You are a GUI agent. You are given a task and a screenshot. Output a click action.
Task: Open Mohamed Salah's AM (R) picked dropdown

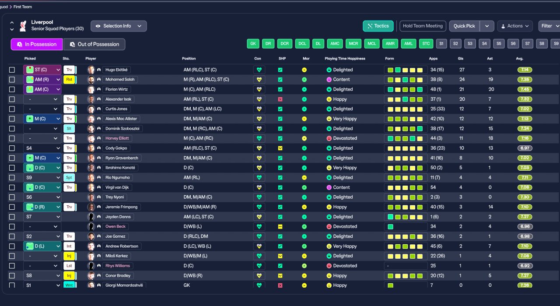pyautogui.click(x=42, y=80)
